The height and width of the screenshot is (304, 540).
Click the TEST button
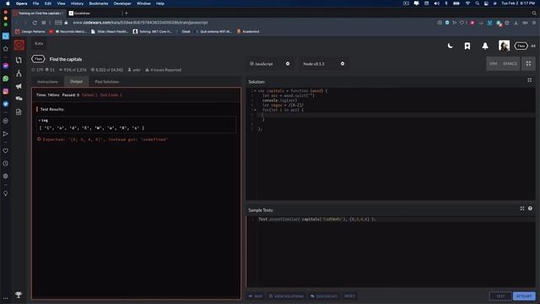pos(500,296)
